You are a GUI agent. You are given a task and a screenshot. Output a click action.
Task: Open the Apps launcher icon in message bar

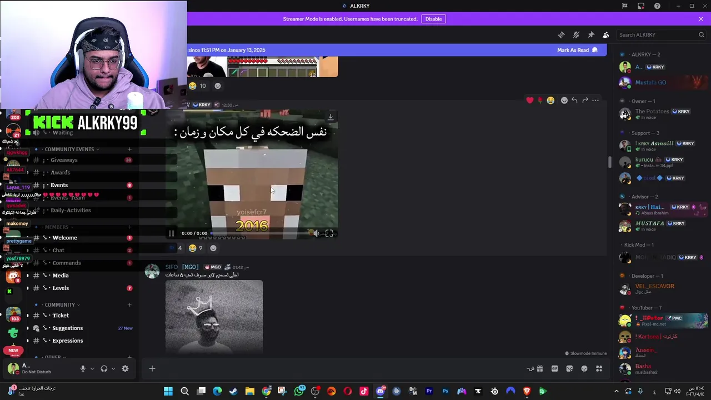coord(599,368)
